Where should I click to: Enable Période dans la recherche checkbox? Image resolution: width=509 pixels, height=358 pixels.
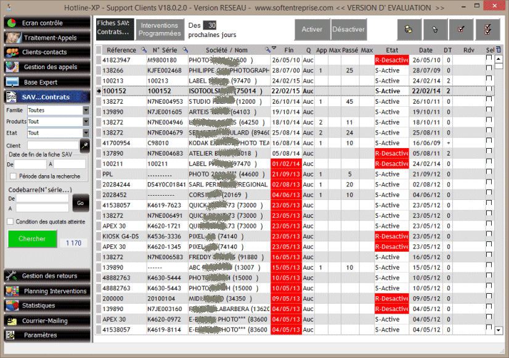[x=13, y=176]
